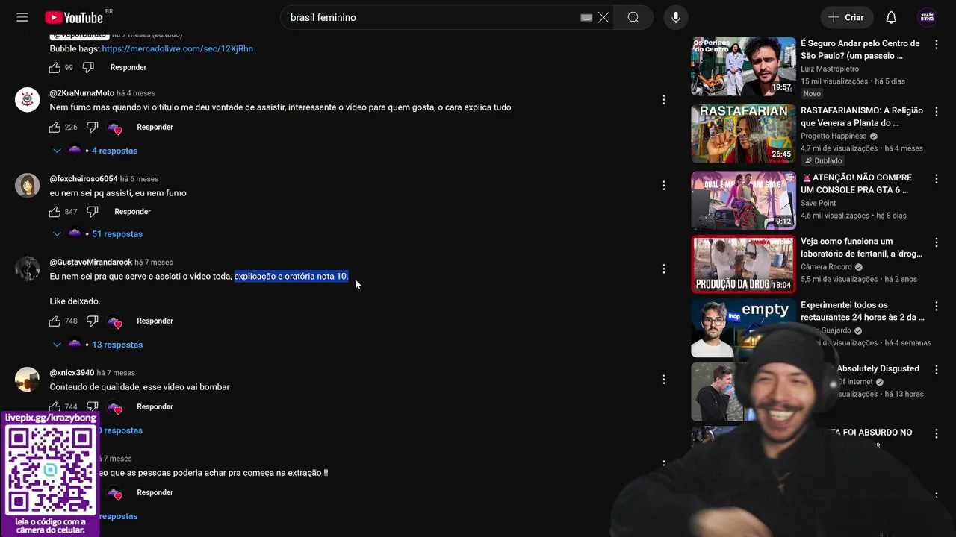Click the @2KraNumaMoto profile avatar
This screenshot has height=537, width=956.
tap(28, 100)
